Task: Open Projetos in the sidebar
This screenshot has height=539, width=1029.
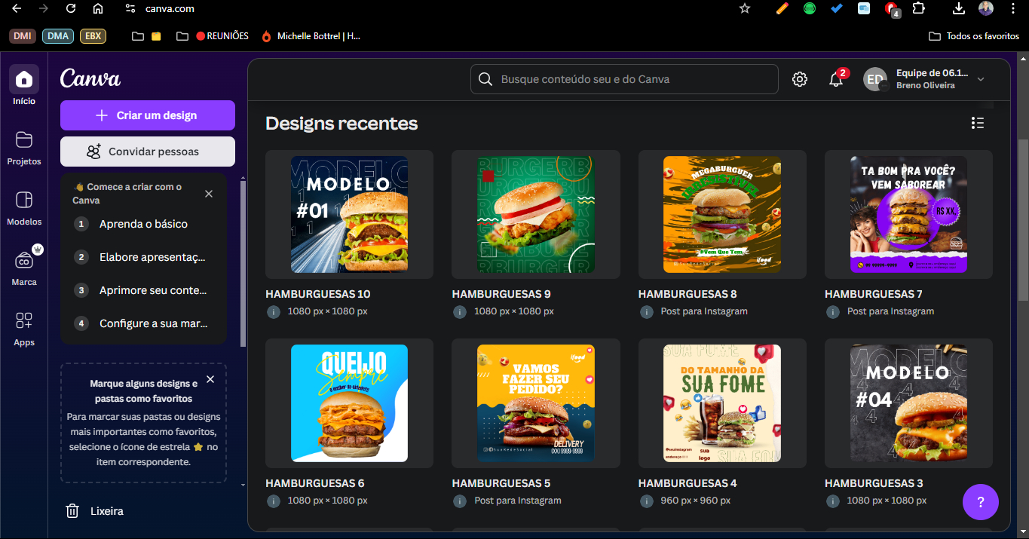Action: point(24,146)
